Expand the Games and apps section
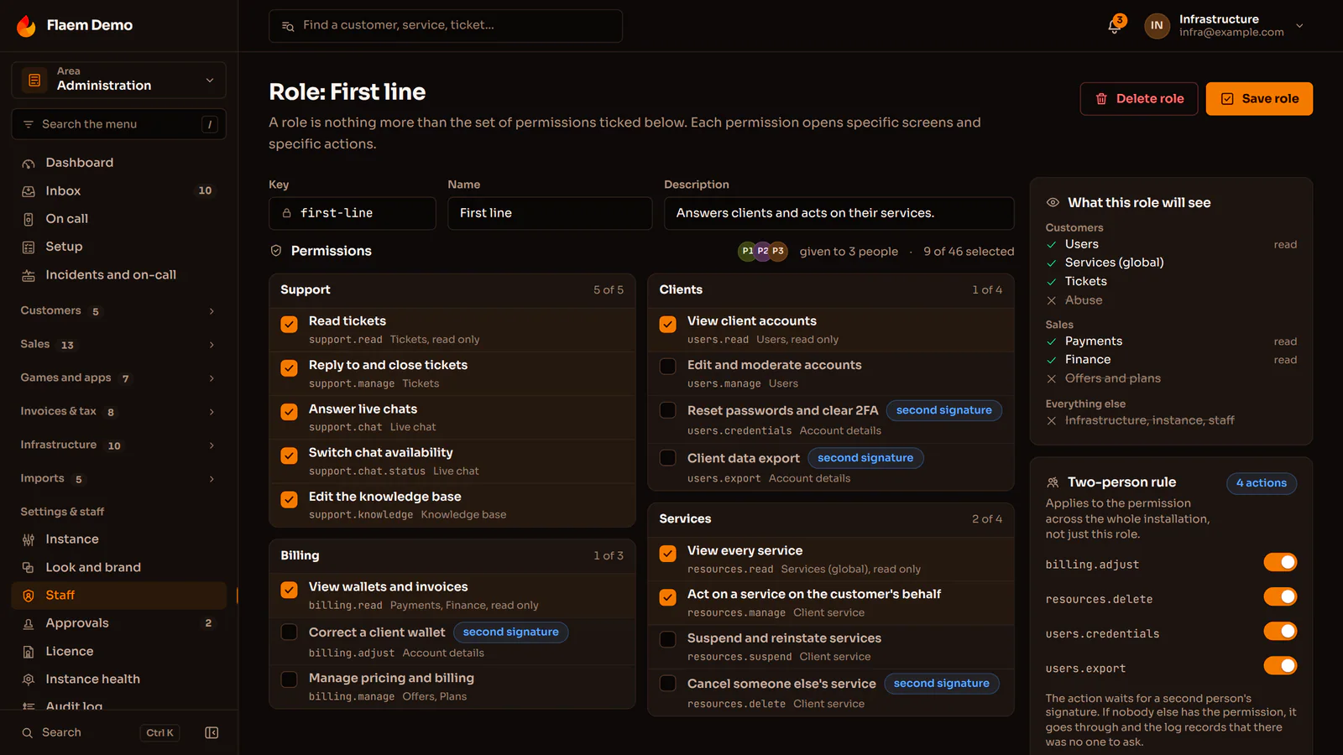Screen dimensions: 1343x755 click(118, 378)
